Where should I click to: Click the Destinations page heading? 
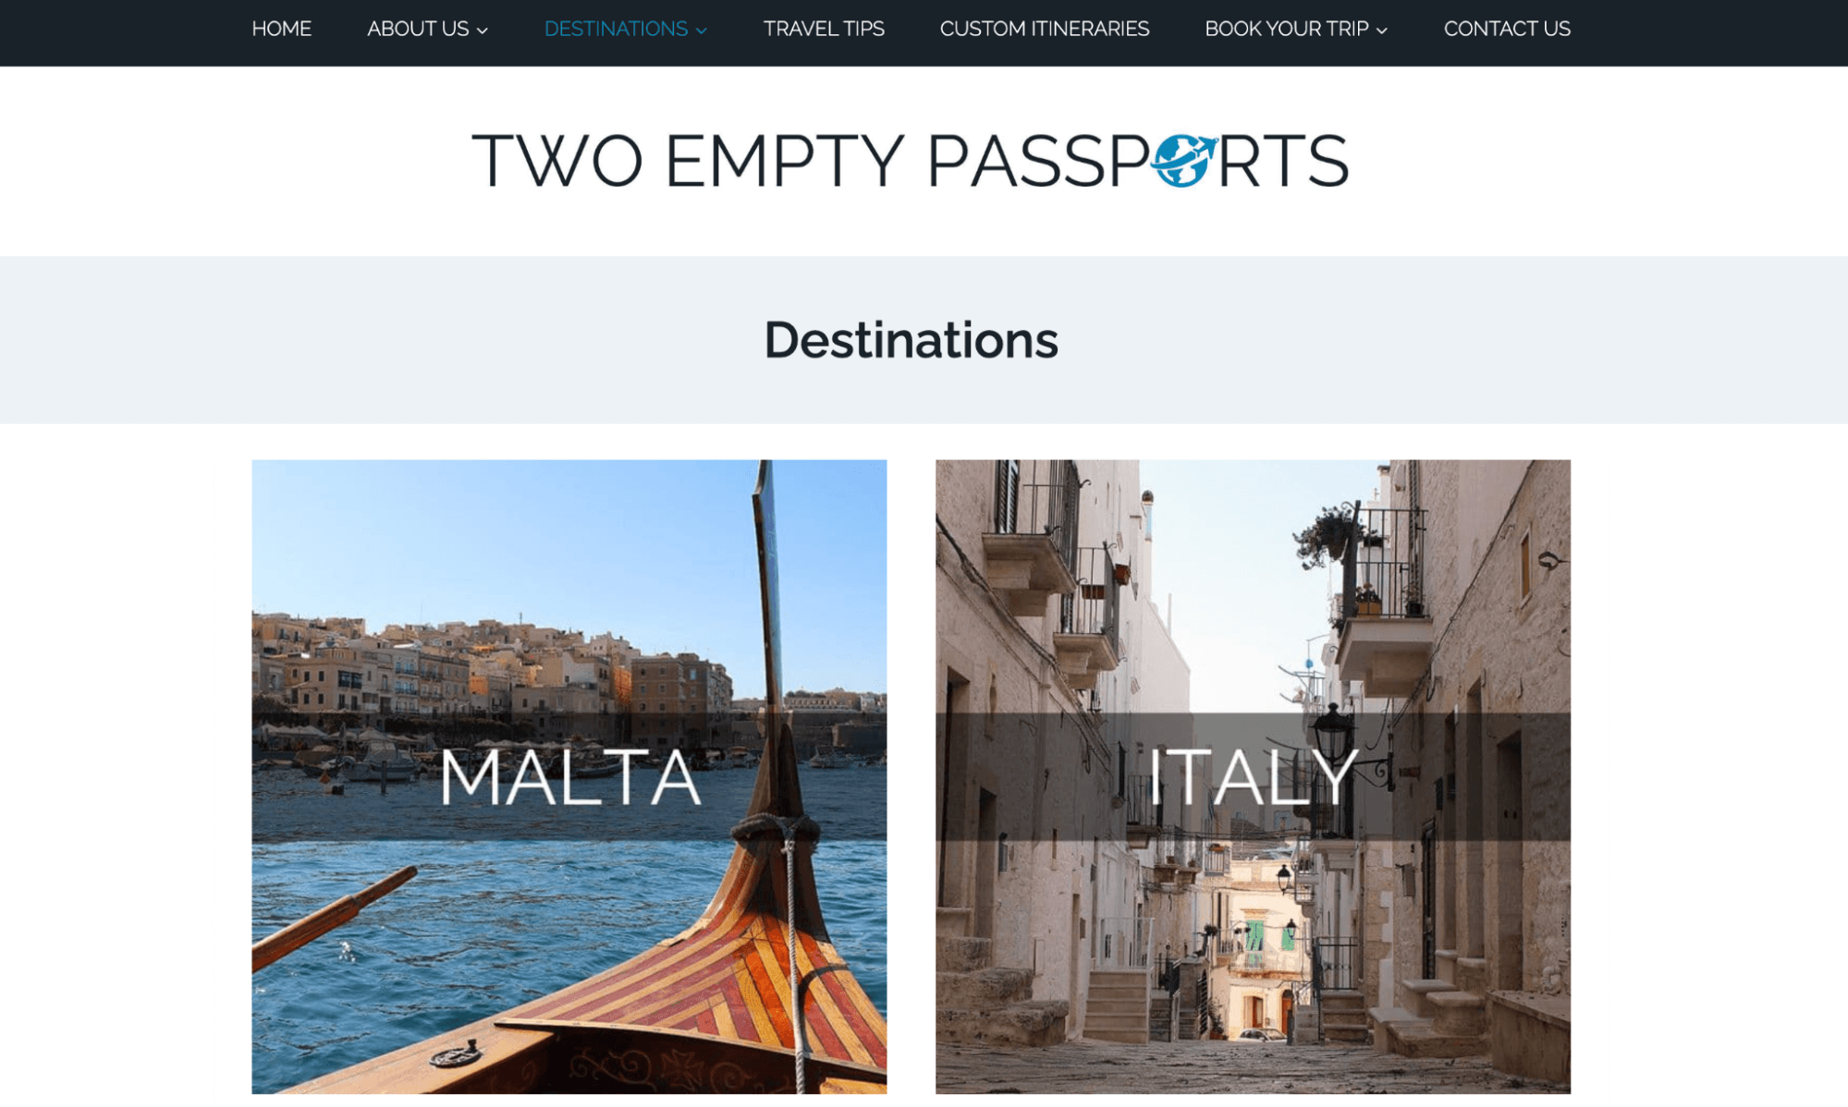(911, 340)
